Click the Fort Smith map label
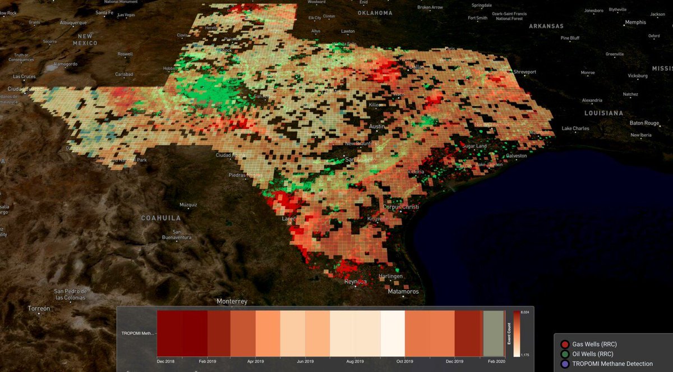The height and width of the screenshot is (372, 673). point(478,18)
